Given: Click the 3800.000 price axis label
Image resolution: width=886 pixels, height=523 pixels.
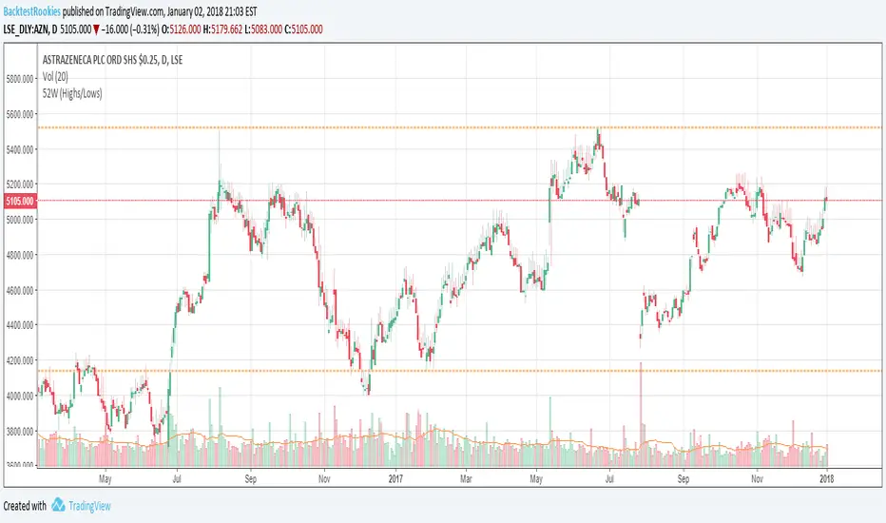Looking at the screenshot, I should coord(20,431).
